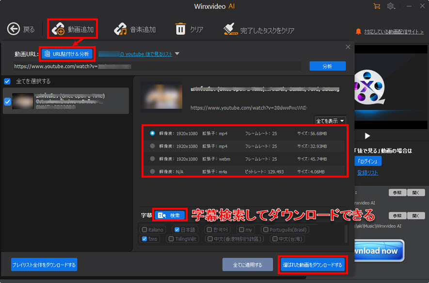Image resolution: width=429 pixels, height=283 pixels.
Task: Select the webm 45.74MB format radio
Action: point(152,159)
